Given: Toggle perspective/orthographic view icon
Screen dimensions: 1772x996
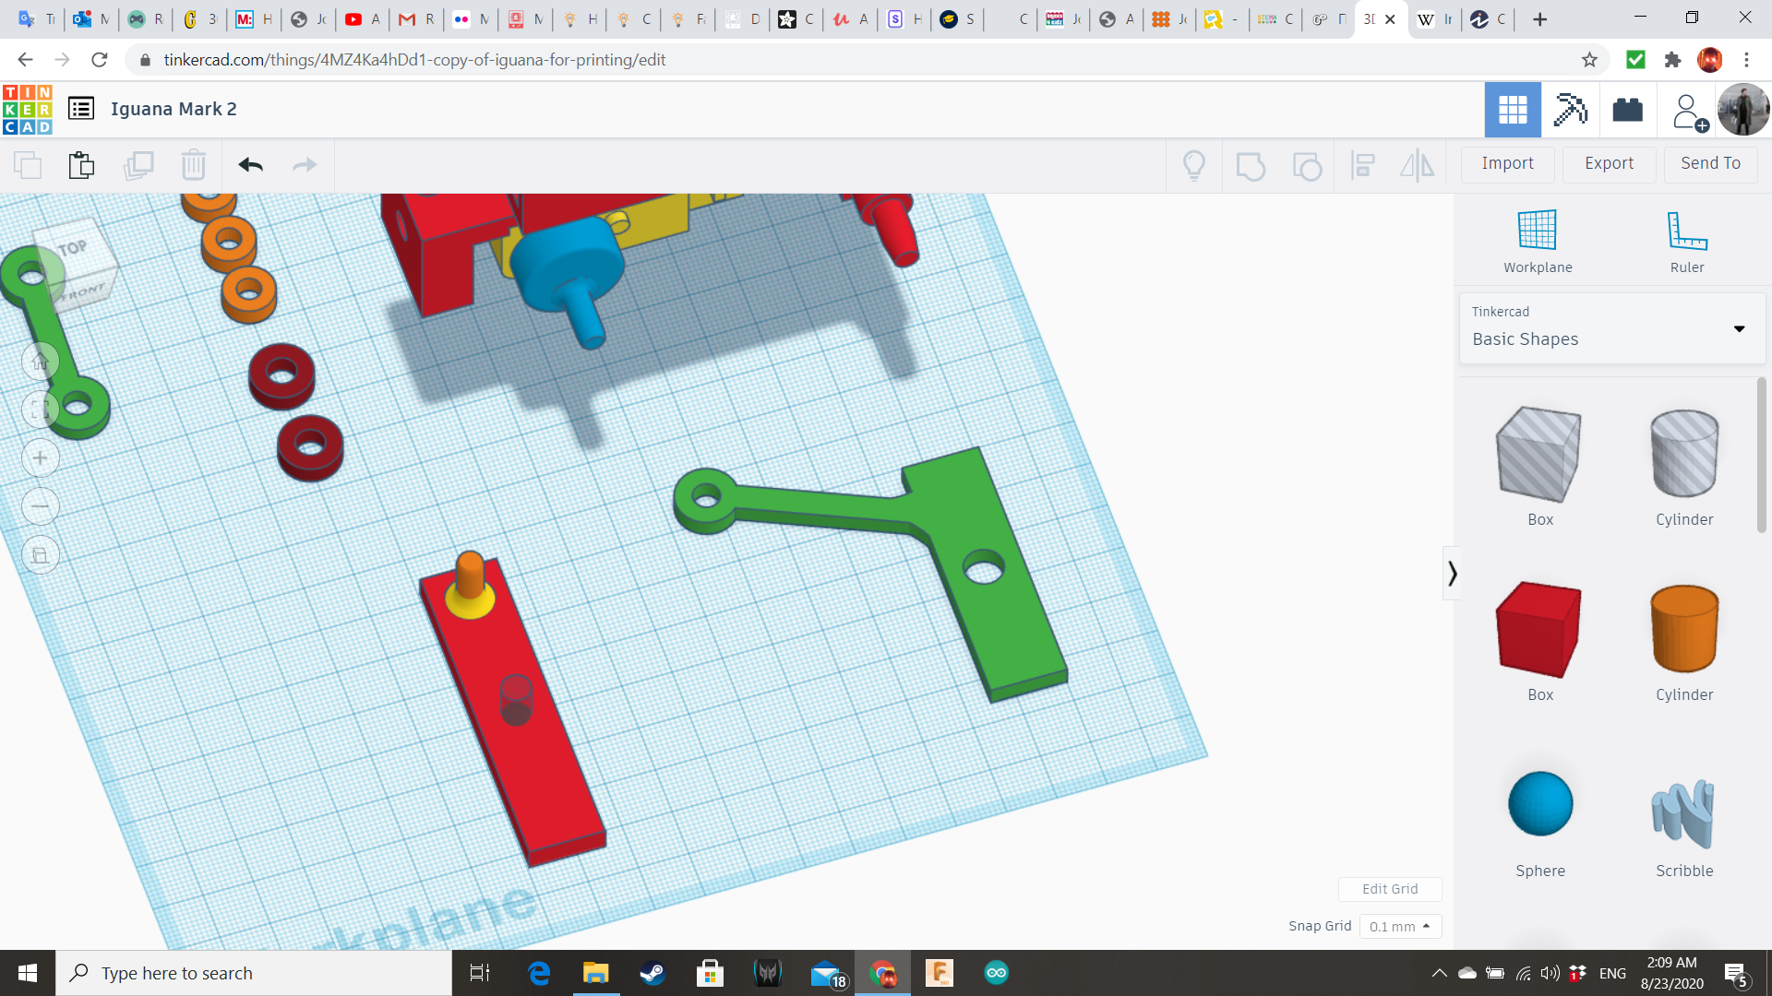Looking at the screenshot, I should tap(41, 555).
